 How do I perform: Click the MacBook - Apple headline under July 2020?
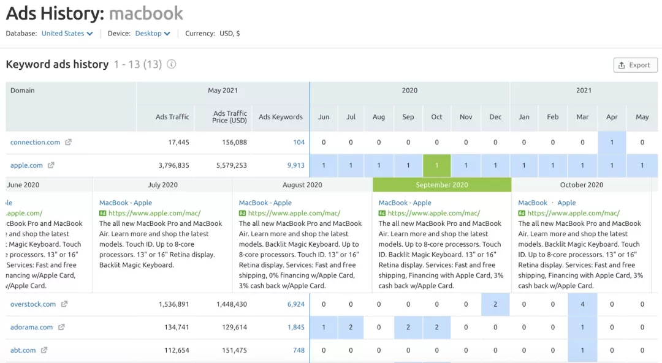126,203
